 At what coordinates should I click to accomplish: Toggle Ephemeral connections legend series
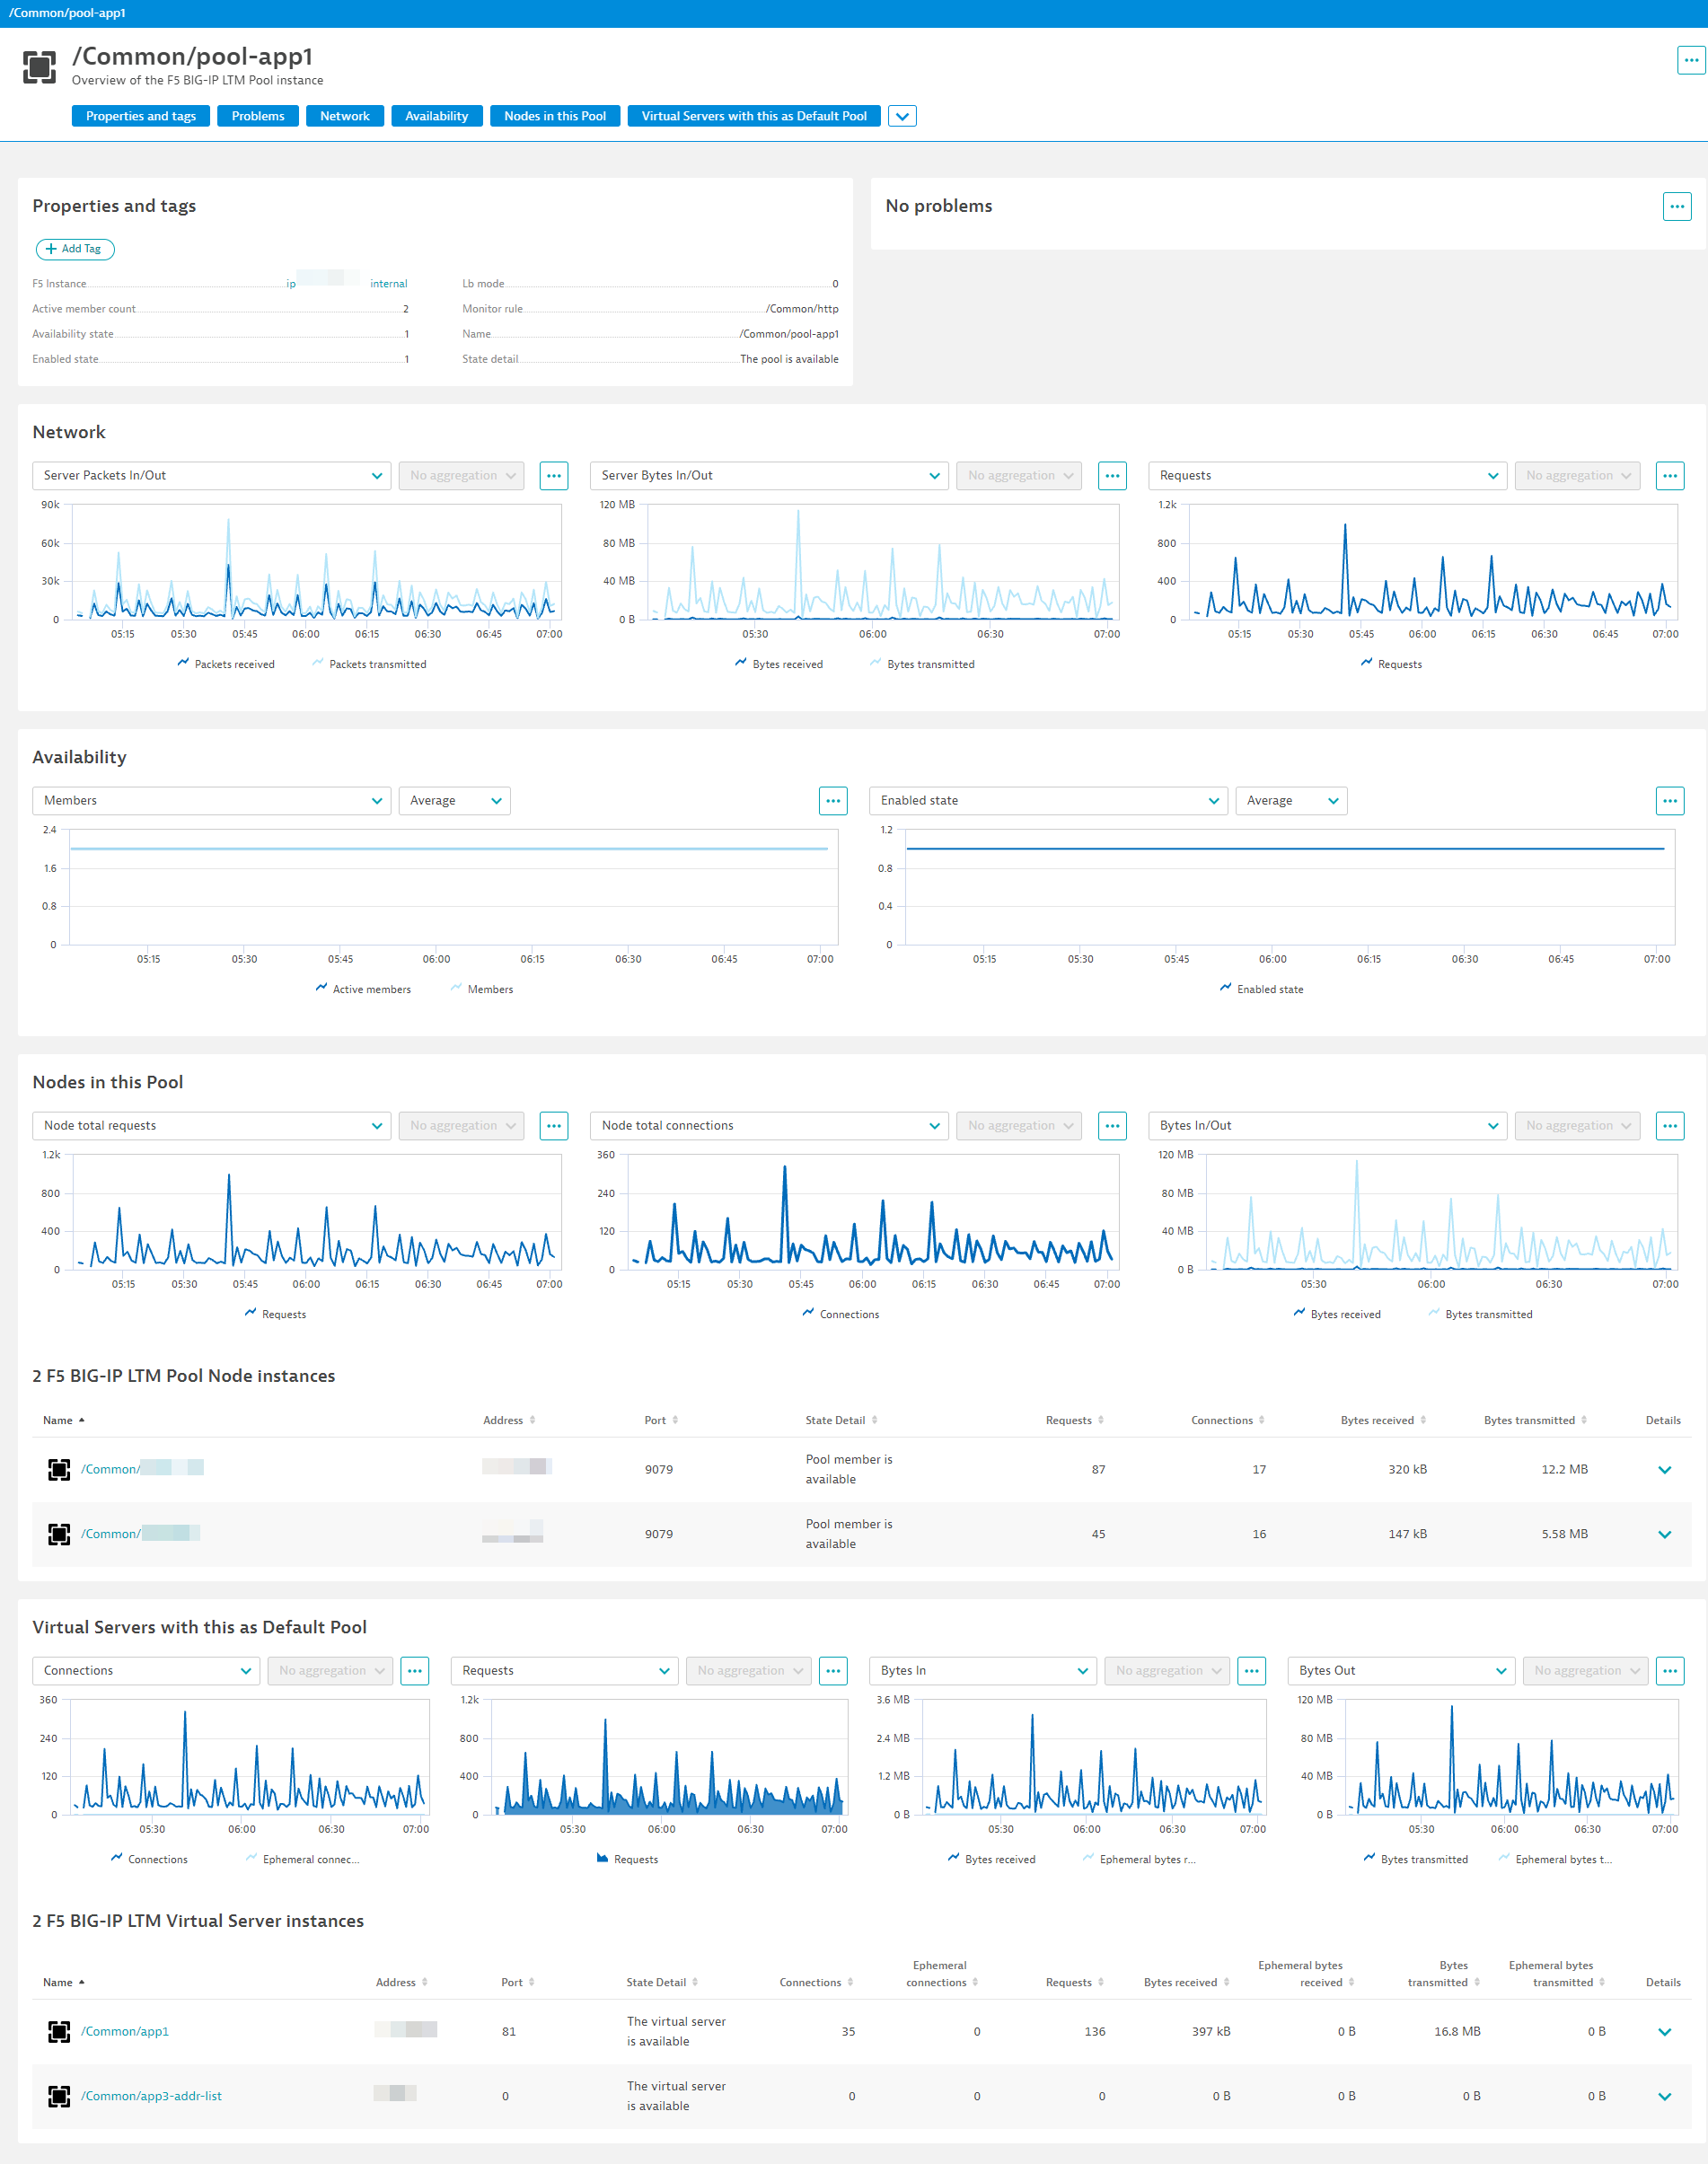(x=302, y=1860)
